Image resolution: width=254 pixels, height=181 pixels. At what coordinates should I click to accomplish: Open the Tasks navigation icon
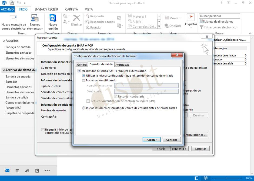(37, 170)
